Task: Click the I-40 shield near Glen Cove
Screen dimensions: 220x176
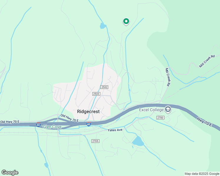Action: (38, 124)
